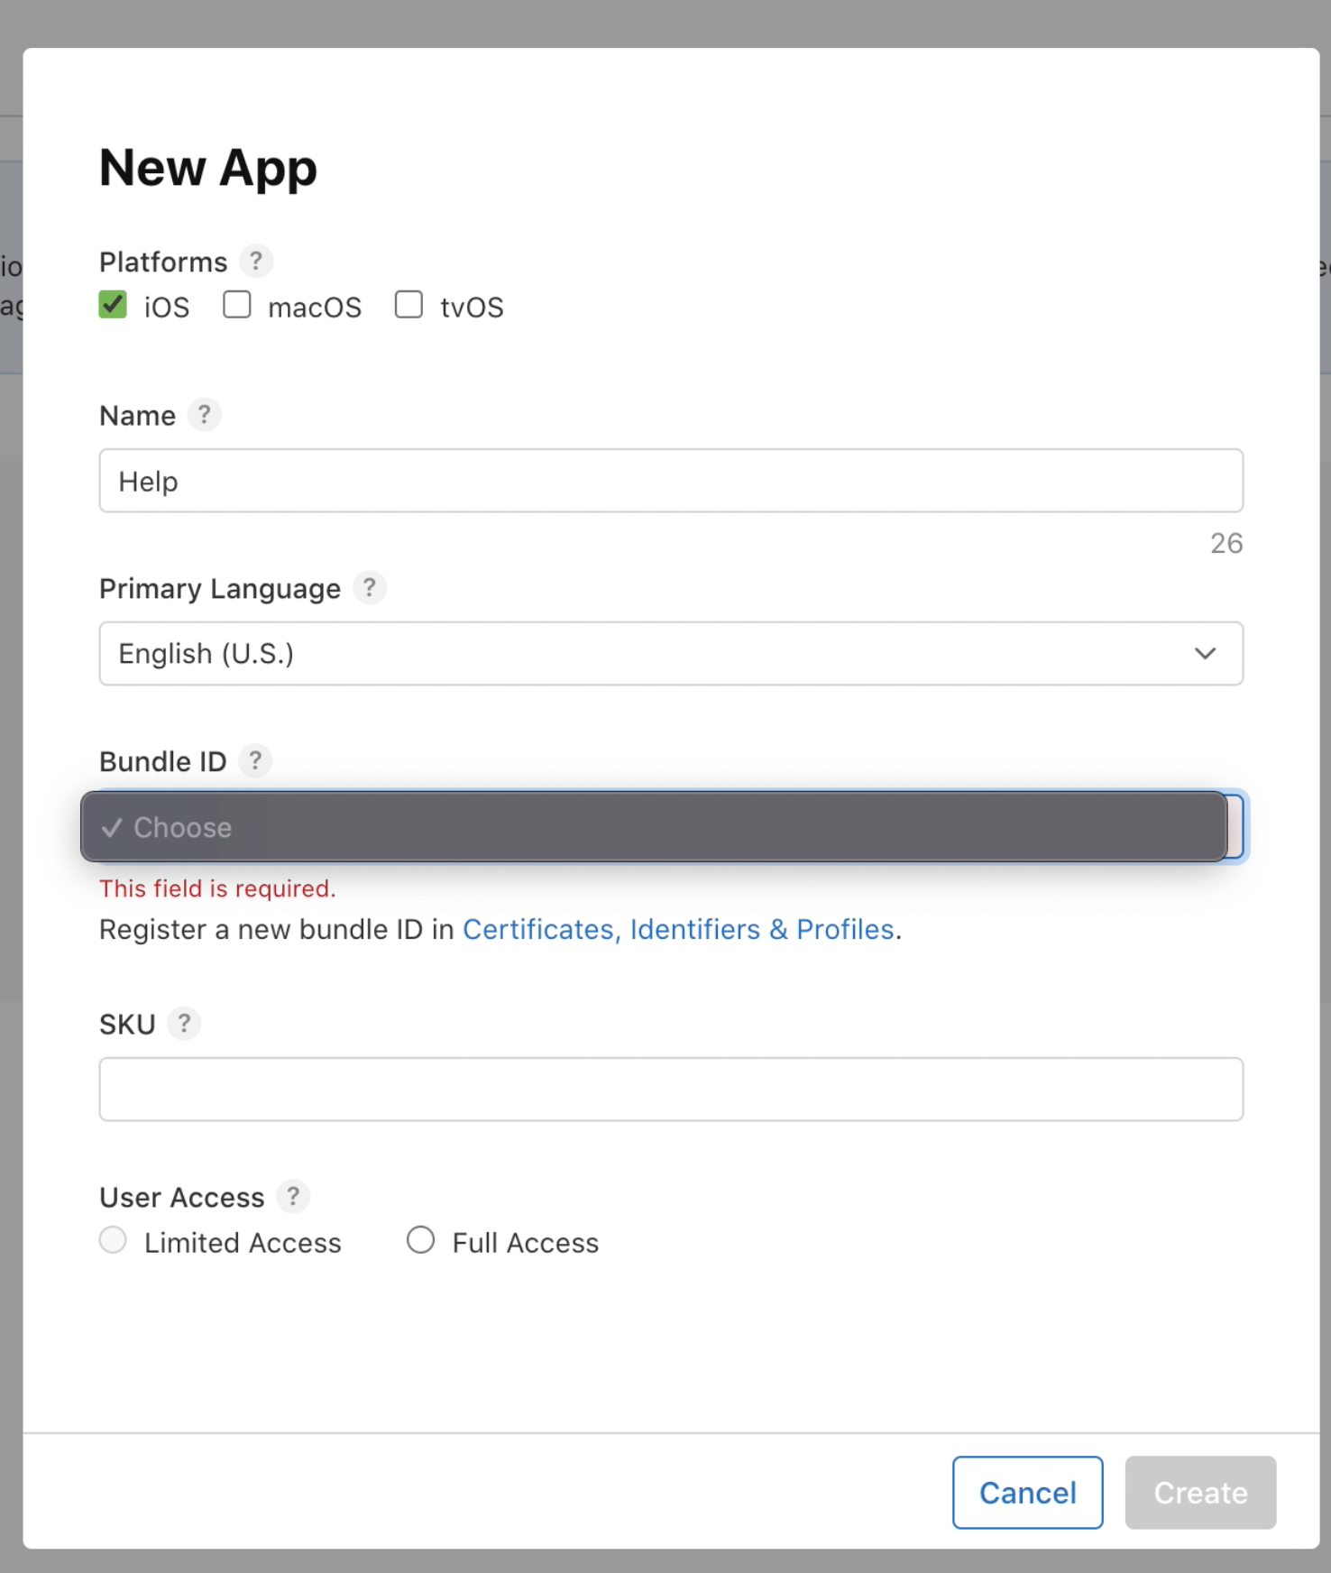Click the New App dialog heading

208,168
